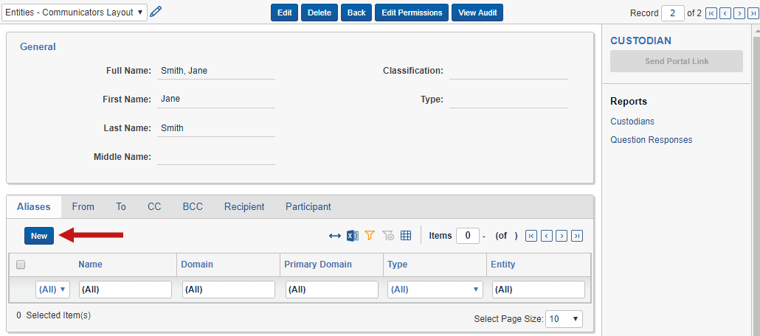
Task: Select the Aliases tab
Action: pos(34,207)
